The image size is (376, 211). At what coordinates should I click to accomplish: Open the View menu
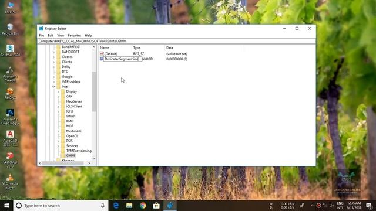click(x=61, y=35)
